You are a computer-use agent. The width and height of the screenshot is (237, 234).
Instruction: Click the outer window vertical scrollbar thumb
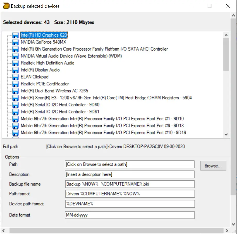[233, 107]
